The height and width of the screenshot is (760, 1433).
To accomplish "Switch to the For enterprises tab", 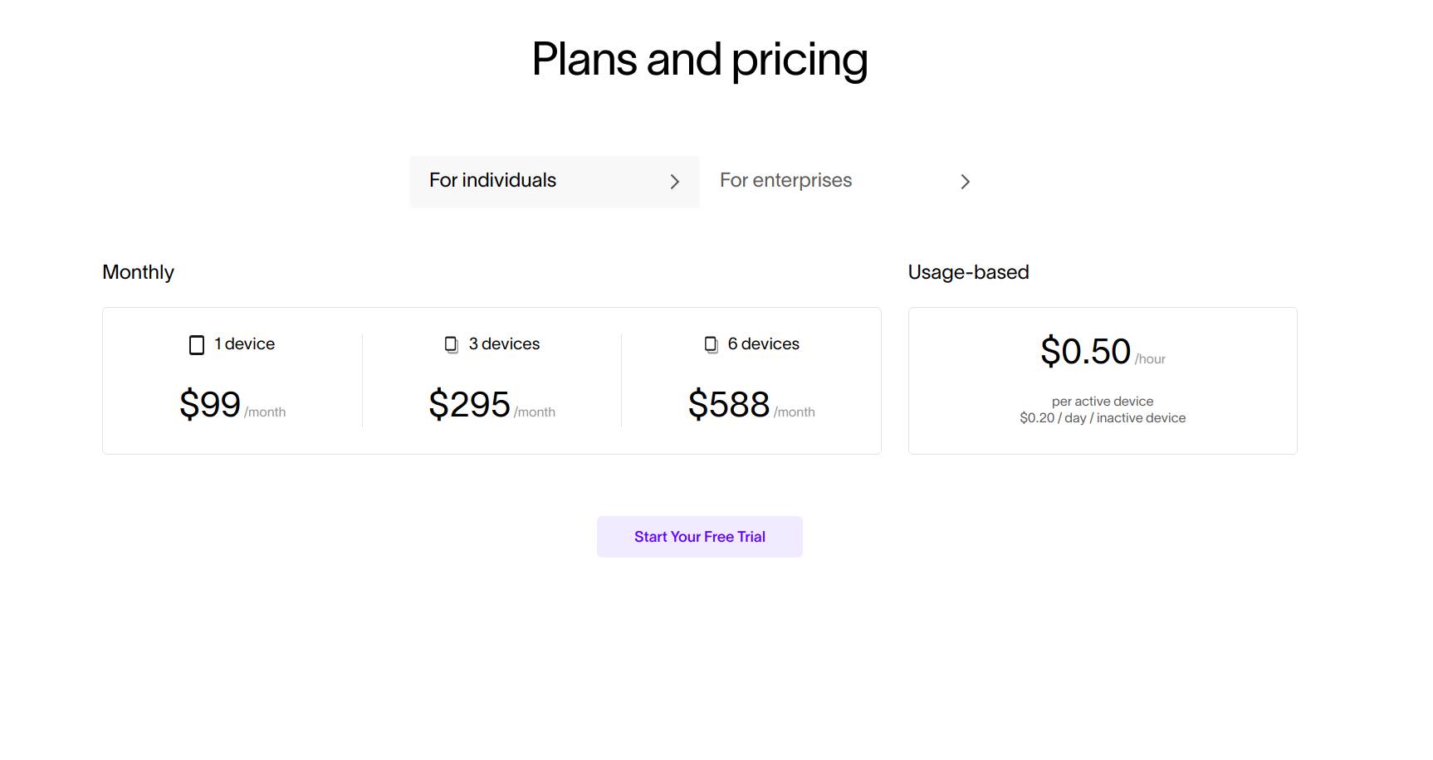I will pyautogui.click(x=785, y=181).
